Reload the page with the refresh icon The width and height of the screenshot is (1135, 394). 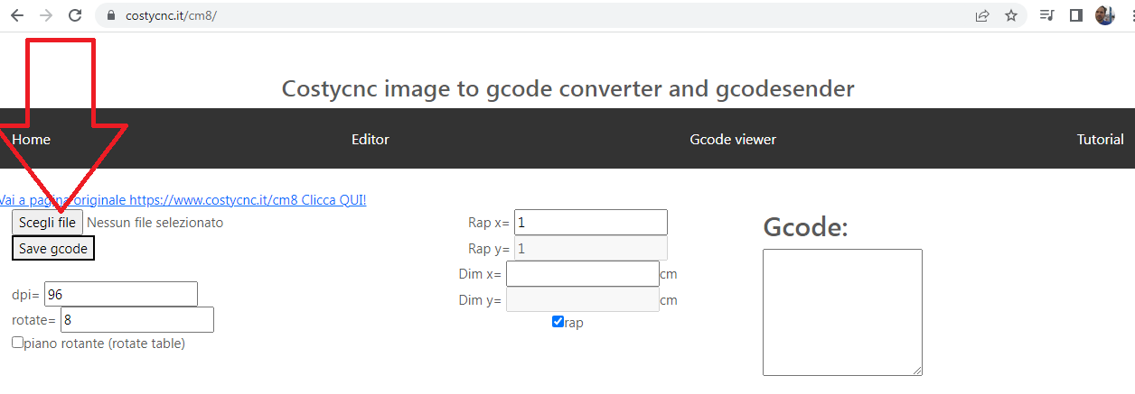(75, 15)
